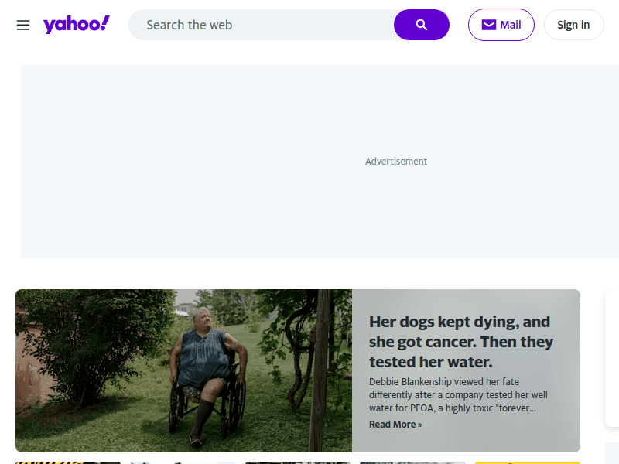The image size is (619, 464).
Task: Click the Yahoo logo
Action: [x=76, y=25]
